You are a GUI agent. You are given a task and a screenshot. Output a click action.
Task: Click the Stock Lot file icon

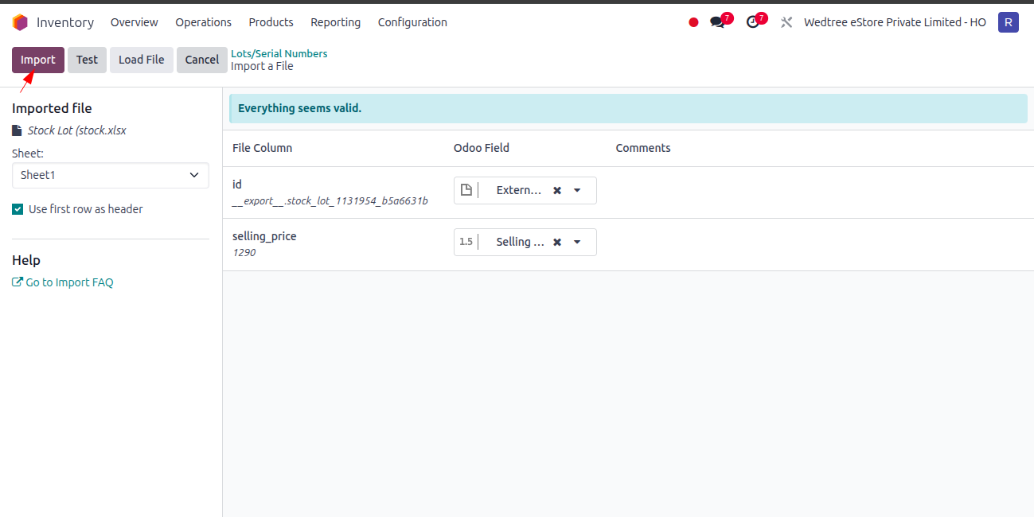(x=17, y=130)
